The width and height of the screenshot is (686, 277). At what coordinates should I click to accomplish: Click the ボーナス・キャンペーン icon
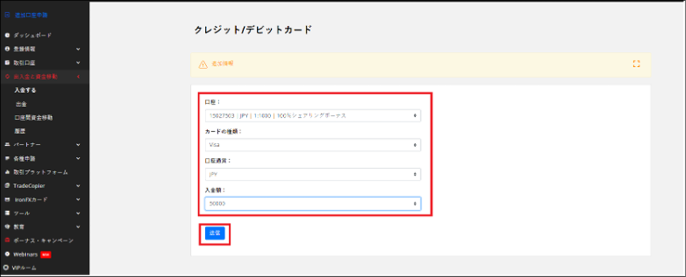(7, 241)
